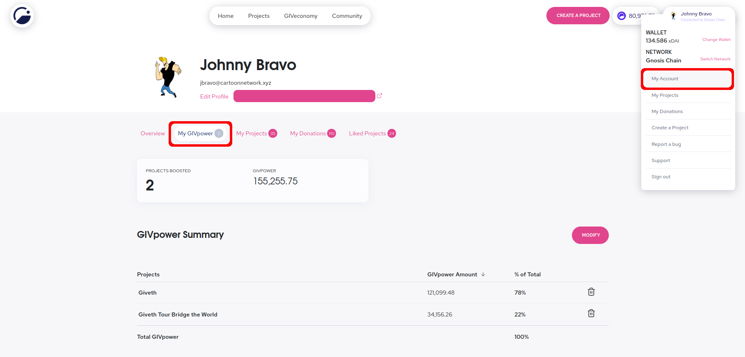Open the Community menu

pos(347,16)
